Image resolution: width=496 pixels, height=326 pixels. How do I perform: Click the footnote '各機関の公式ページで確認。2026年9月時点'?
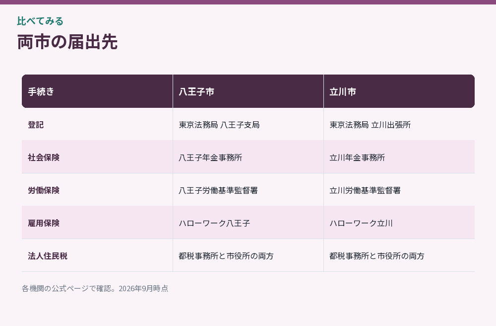pos(95,288)
